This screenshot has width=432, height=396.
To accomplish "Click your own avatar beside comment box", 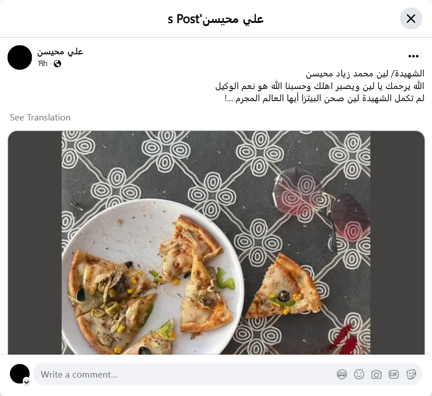I will 20,374.
